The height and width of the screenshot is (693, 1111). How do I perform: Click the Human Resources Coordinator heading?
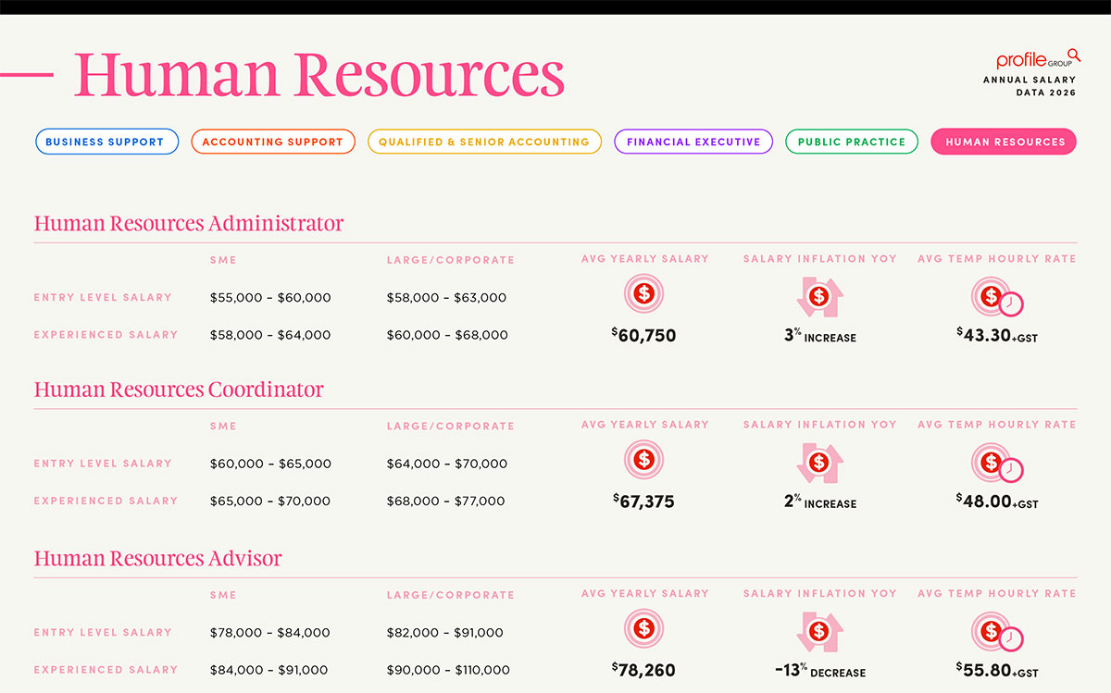coord(179,390)
